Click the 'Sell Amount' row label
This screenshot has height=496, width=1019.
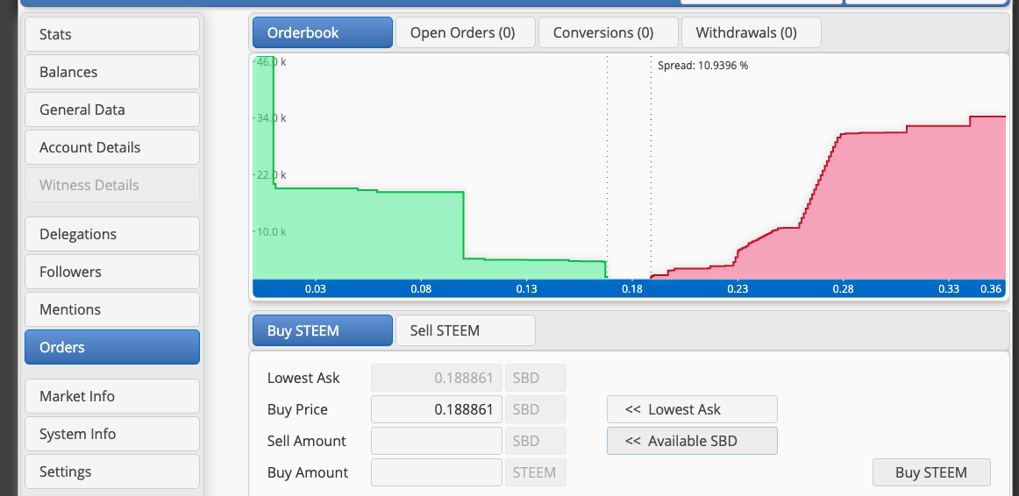pos(307,441)
